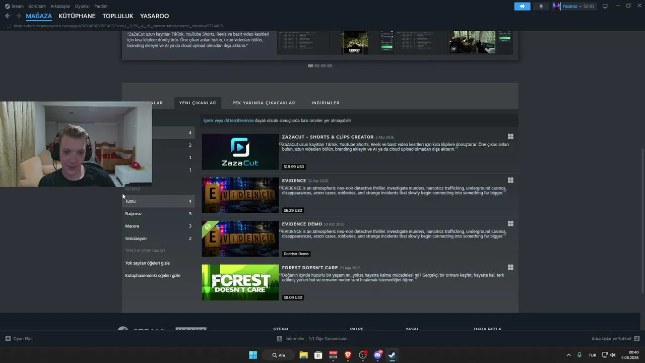Image resolution: width=645 pixels, height=363 pixels.
Task: Expand the Yasaroo account dropdown
Action: (580, 6)
